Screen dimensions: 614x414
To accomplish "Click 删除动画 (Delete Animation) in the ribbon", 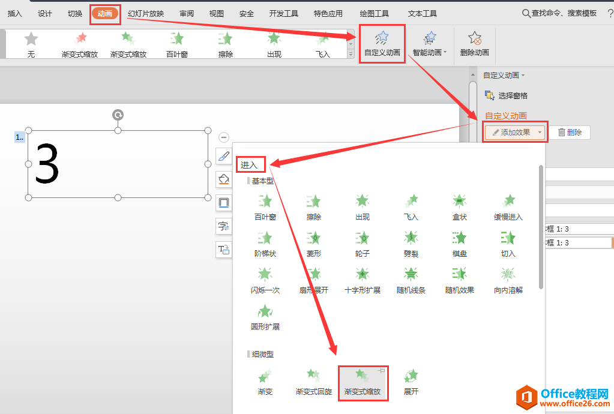I will (x=474, y=44).
